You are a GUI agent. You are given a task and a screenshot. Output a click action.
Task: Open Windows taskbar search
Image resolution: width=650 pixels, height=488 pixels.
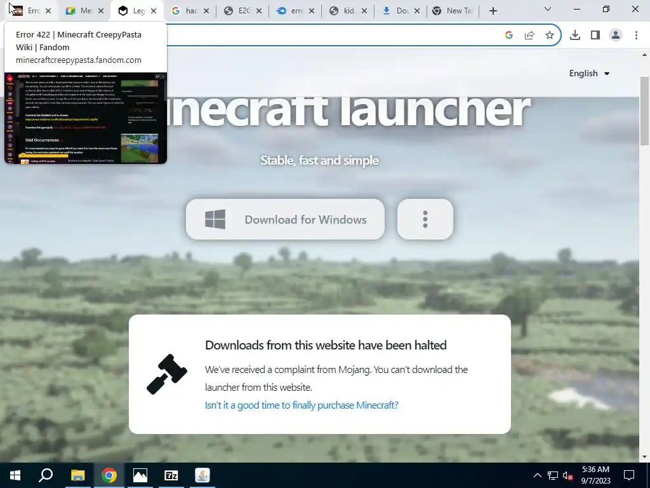click(46, 475)
